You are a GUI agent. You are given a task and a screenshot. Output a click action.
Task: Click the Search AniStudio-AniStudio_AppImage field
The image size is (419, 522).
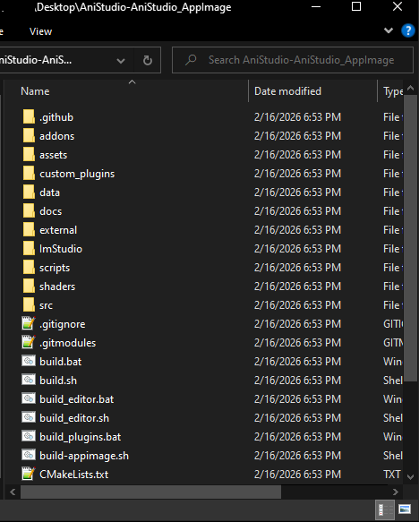tap(293, 60)
